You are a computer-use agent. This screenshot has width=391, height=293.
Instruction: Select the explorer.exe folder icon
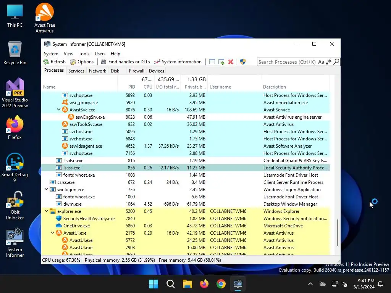[53, 211]
